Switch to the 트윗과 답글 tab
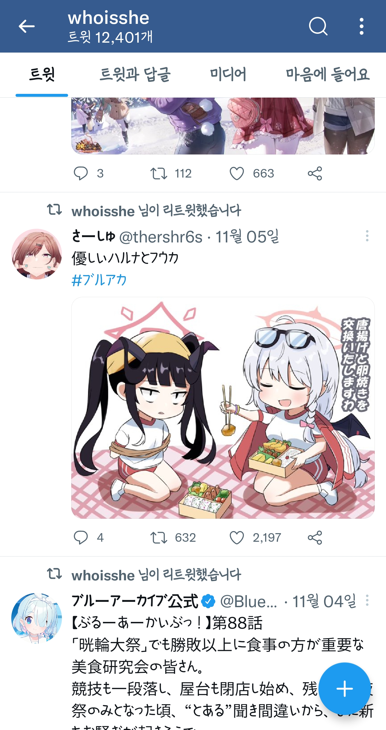 pos(135,75)
